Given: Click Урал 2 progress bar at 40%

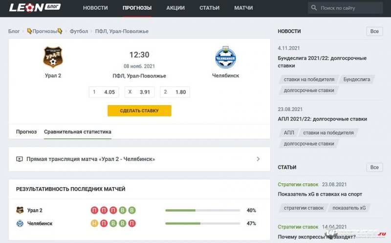Looking at the screenshot, I should [202, 210].
